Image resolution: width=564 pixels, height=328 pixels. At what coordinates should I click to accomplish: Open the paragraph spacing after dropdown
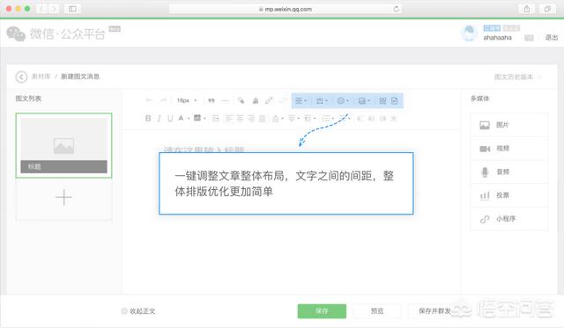[x=293, y=118]
